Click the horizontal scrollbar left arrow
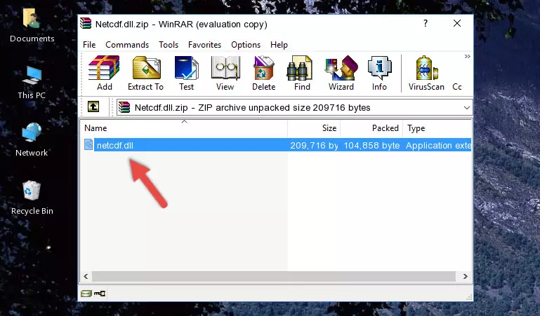Image resolution: width=540 pixels, height=316 pixels. [x=86, y=276]
